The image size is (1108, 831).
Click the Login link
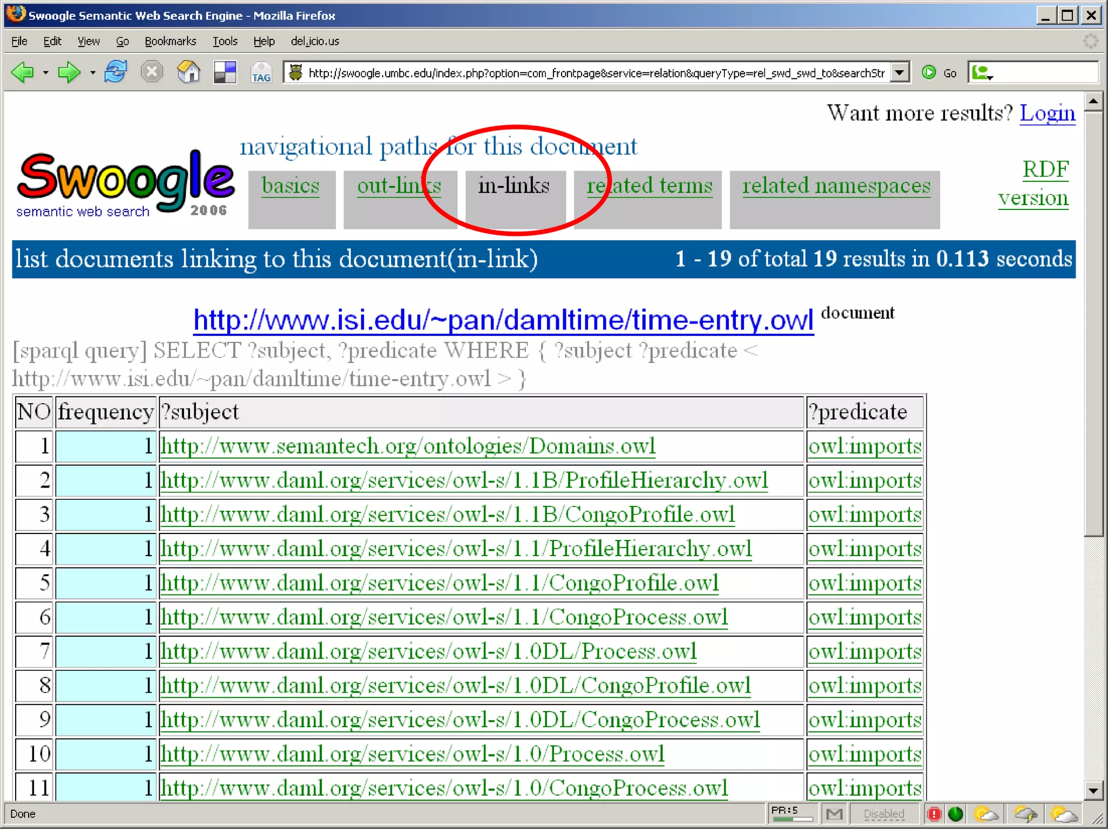click(1047, 113)
